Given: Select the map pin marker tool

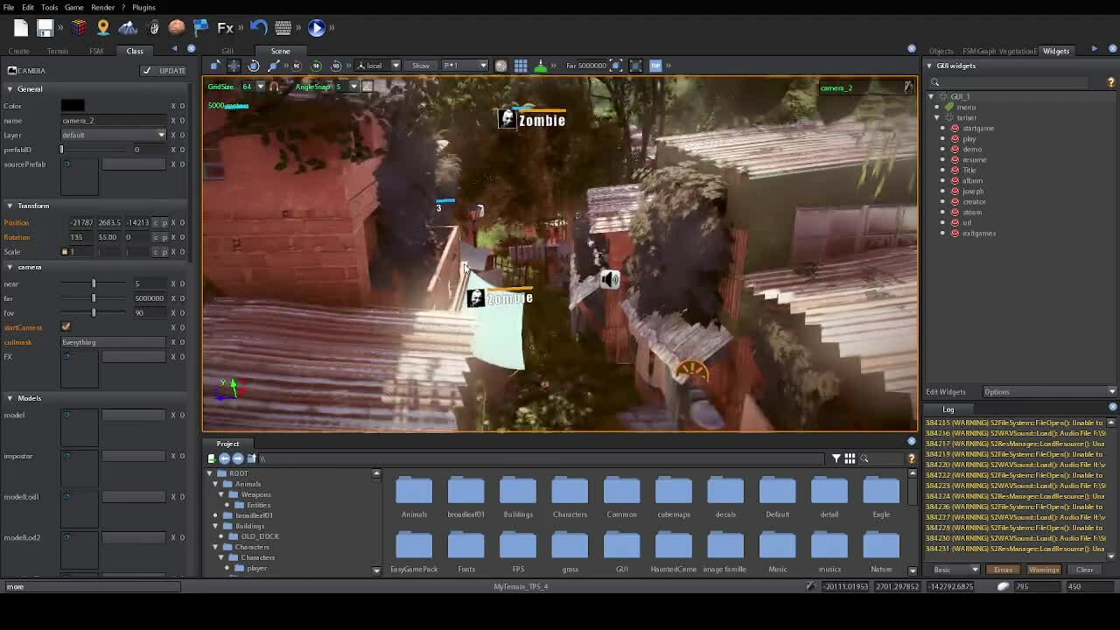Looking at the screenshot, I should [103, 28].
